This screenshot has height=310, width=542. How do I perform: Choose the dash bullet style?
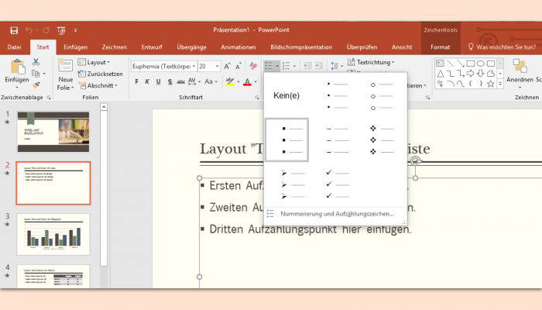click(x=338, y=140)
